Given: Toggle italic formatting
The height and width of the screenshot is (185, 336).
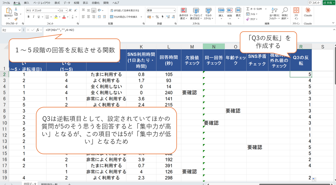Looking at the screenshot, I should click(x=33, y=17).
